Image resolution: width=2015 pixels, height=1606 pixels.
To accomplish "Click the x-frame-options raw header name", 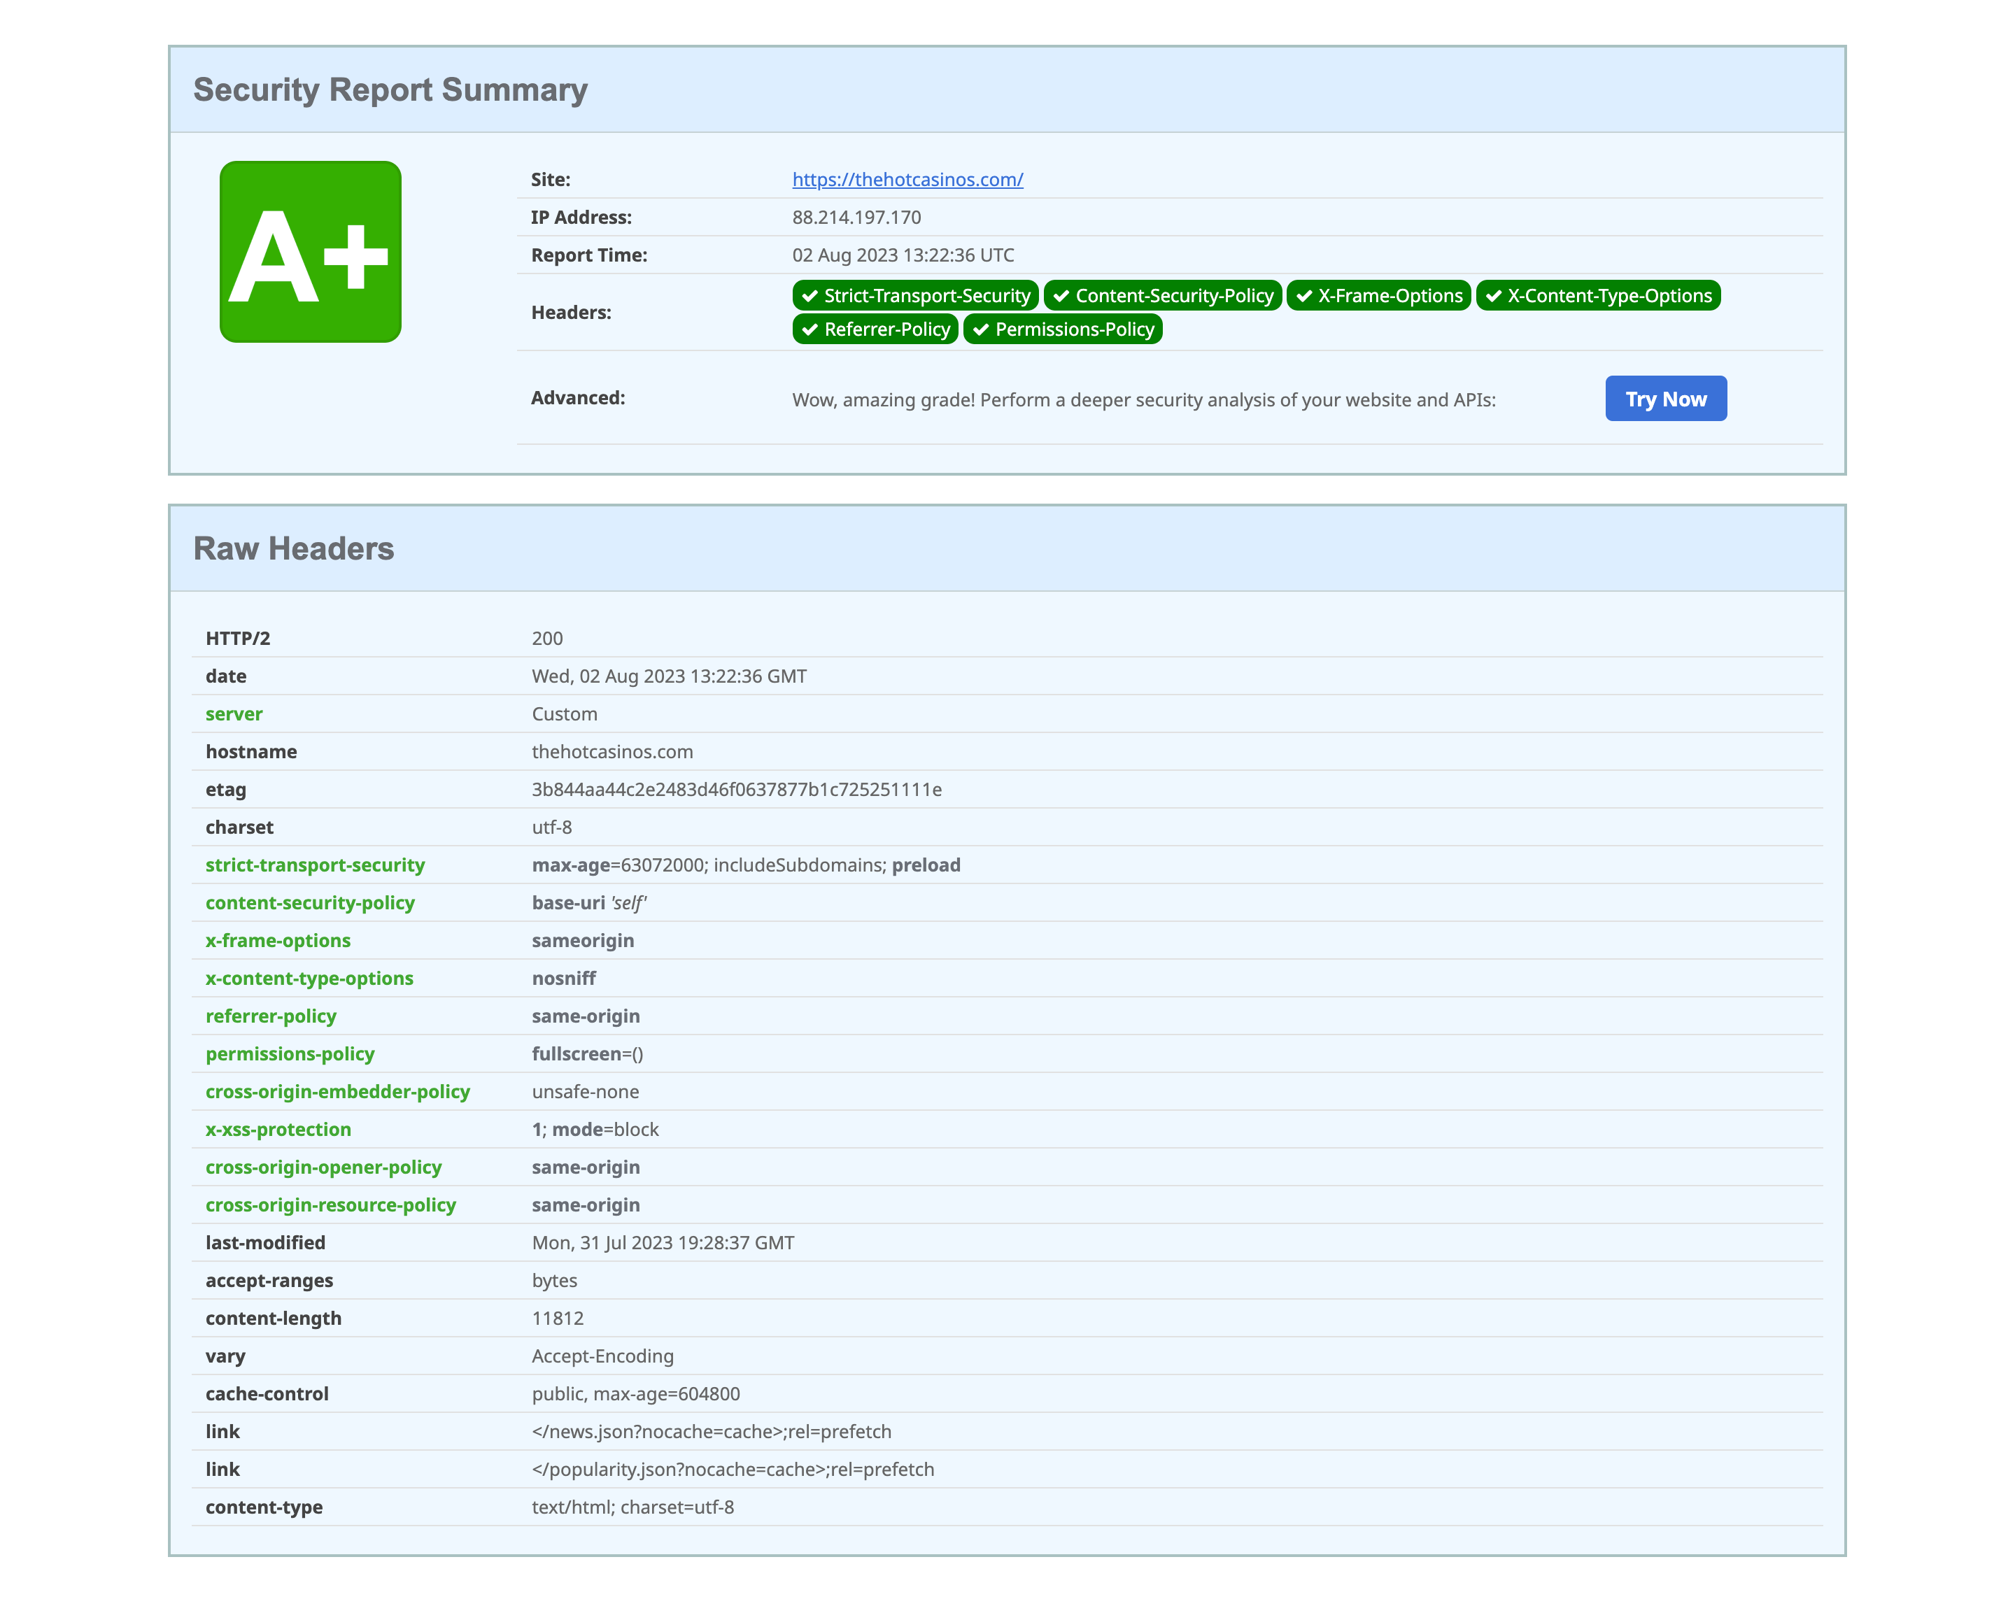I will click(278, 941).
